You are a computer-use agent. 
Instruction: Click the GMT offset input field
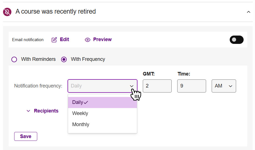coord(157,86)
